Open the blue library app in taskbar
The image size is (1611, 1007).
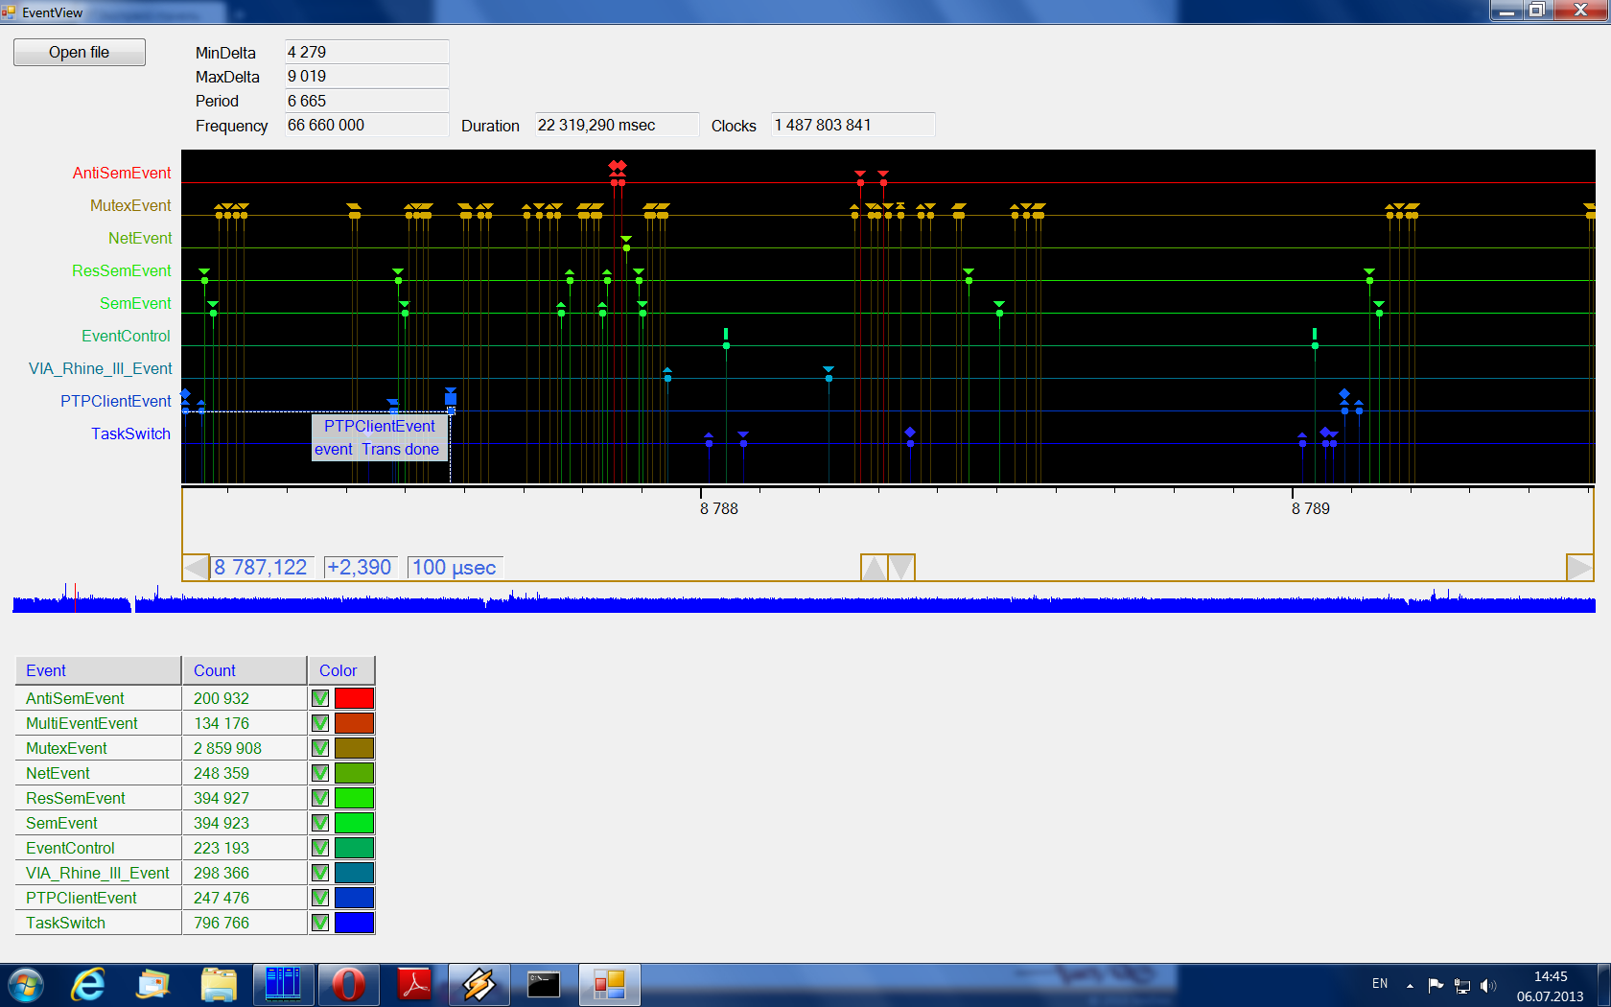pos(284,985)
